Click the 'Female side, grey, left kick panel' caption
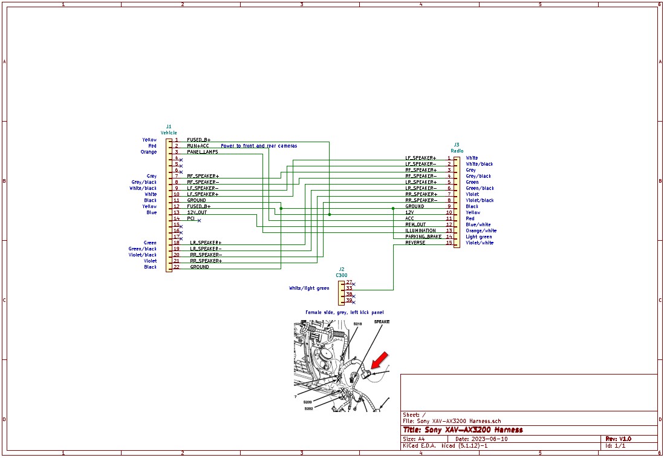 click(x=344, y=312)
